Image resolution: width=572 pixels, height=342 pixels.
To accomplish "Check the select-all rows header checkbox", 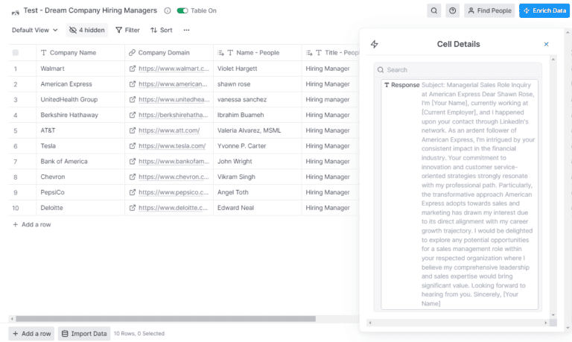I will pyautogui.click(x=16, y=53).
